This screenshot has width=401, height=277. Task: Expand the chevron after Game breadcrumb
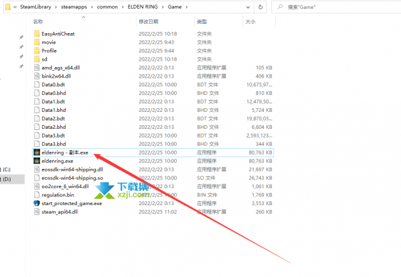[187, 7]
